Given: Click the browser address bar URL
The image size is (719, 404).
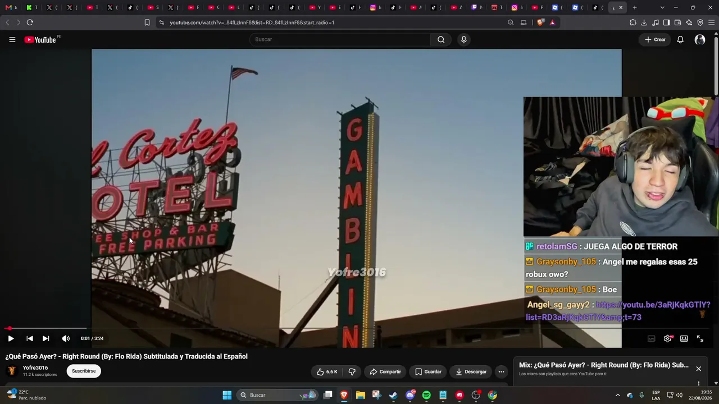Looking at the screenshot, I should (x=252, y=22).
